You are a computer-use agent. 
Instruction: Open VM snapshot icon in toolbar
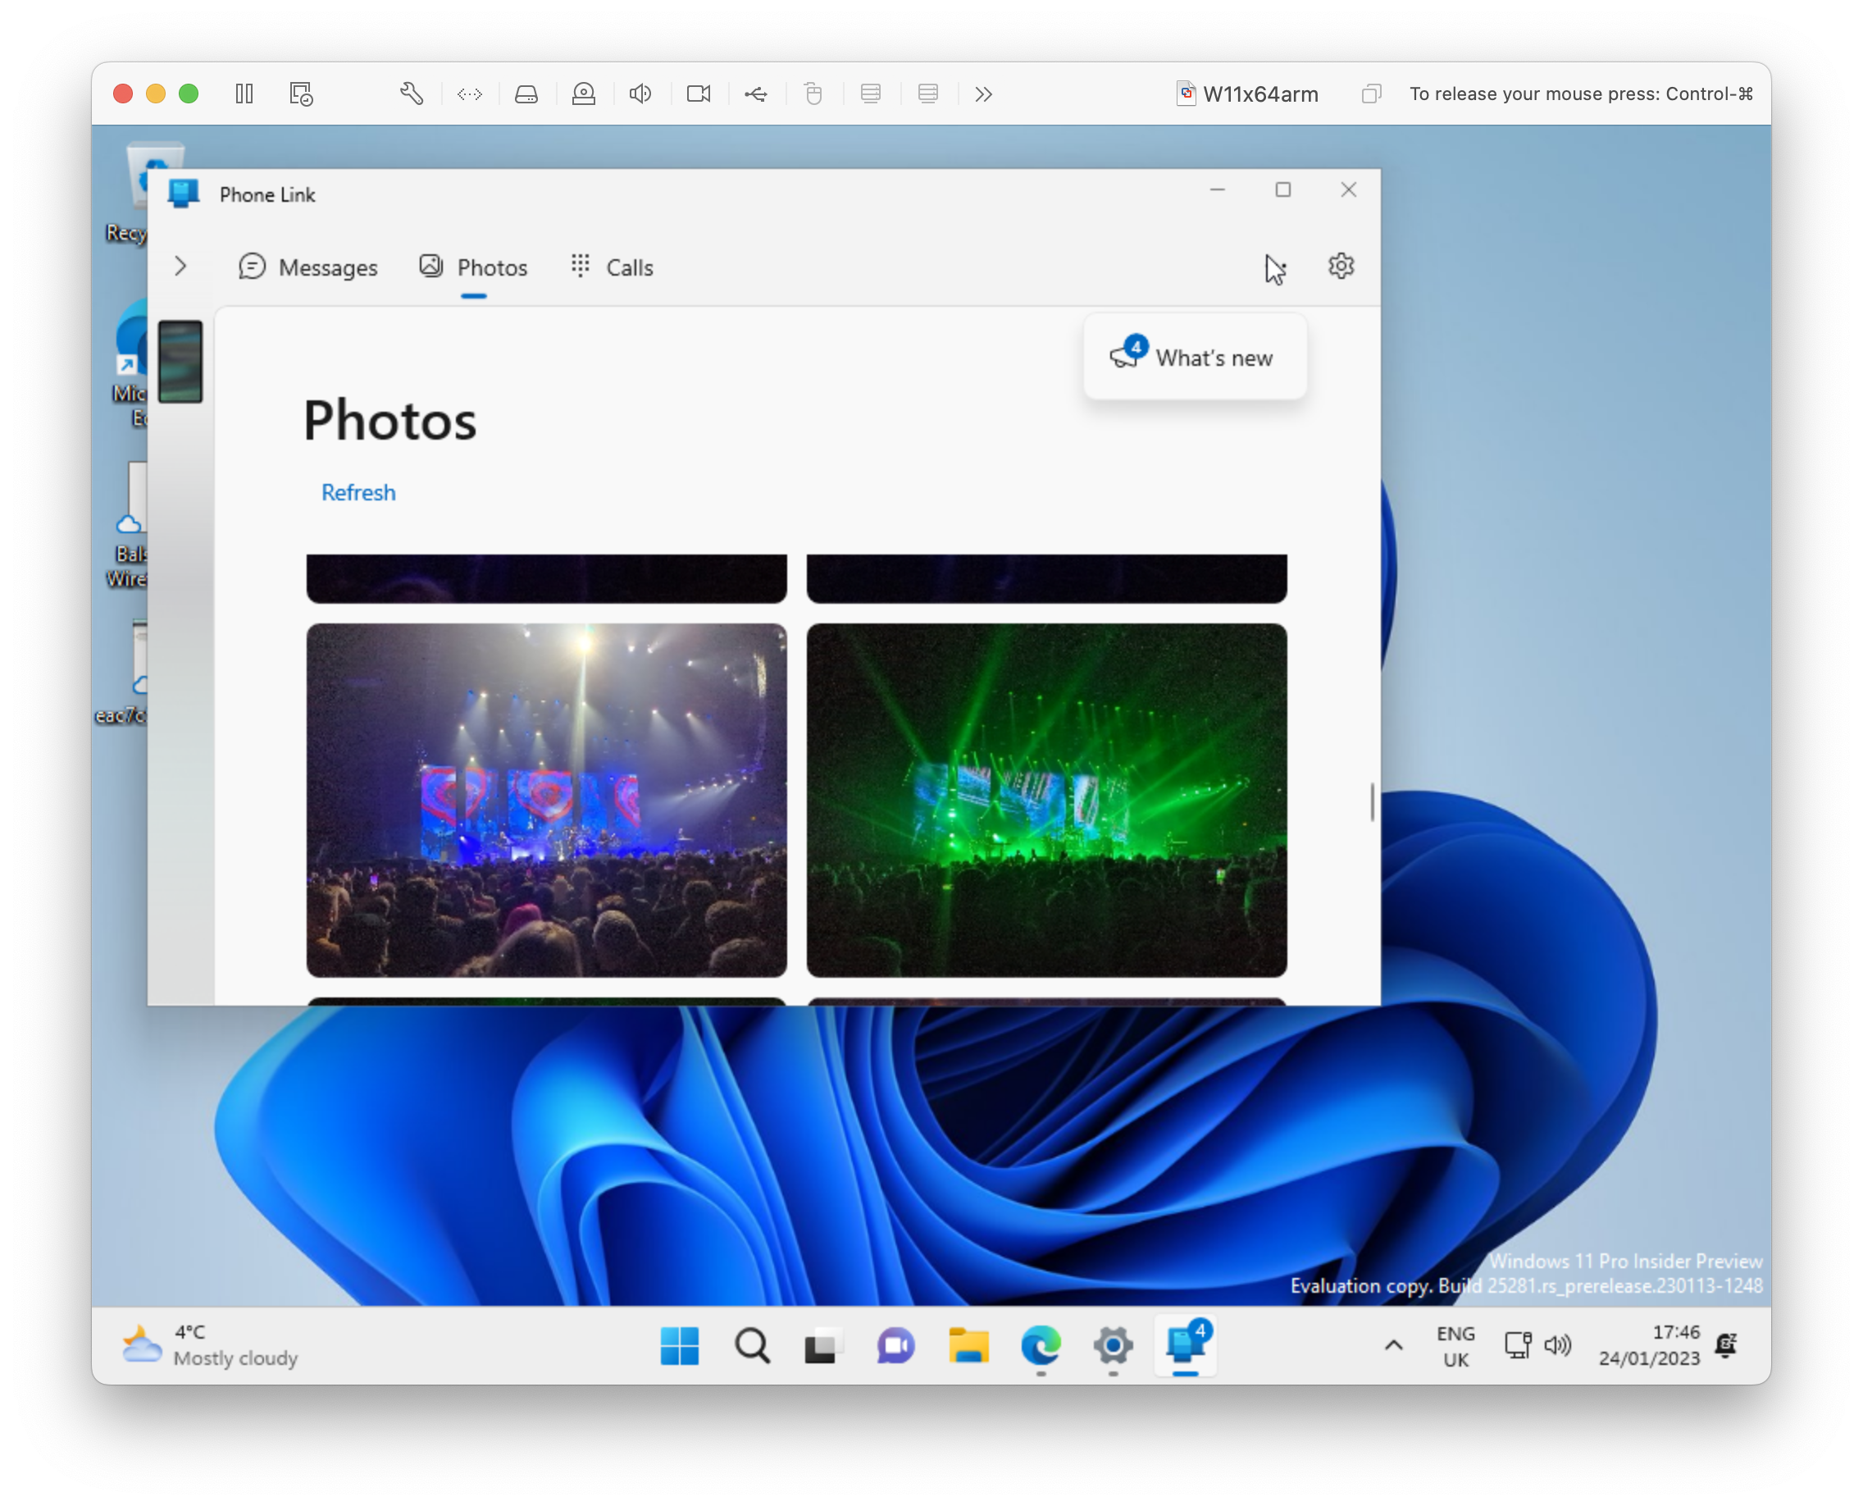click(x=301, y=94)
